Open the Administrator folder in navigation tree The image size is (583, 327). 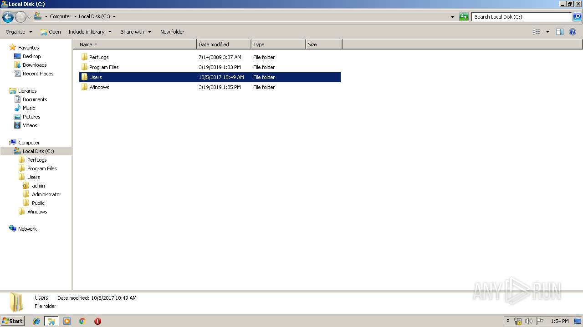point(46,194)
